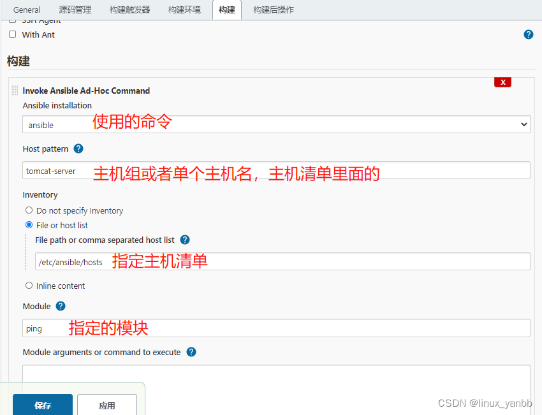Check the With Ant checkbox
The width and height of the screenshot is (542, 415).
(x=12, y=34)
